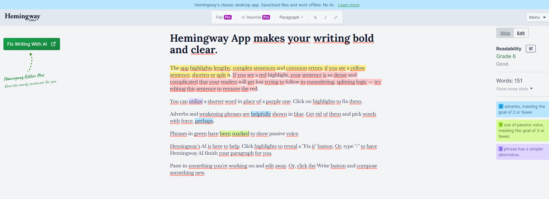This screenshot has width=549, height=199.
Task: Click the simpler alternative phrase card
Action: click(522, 152)
